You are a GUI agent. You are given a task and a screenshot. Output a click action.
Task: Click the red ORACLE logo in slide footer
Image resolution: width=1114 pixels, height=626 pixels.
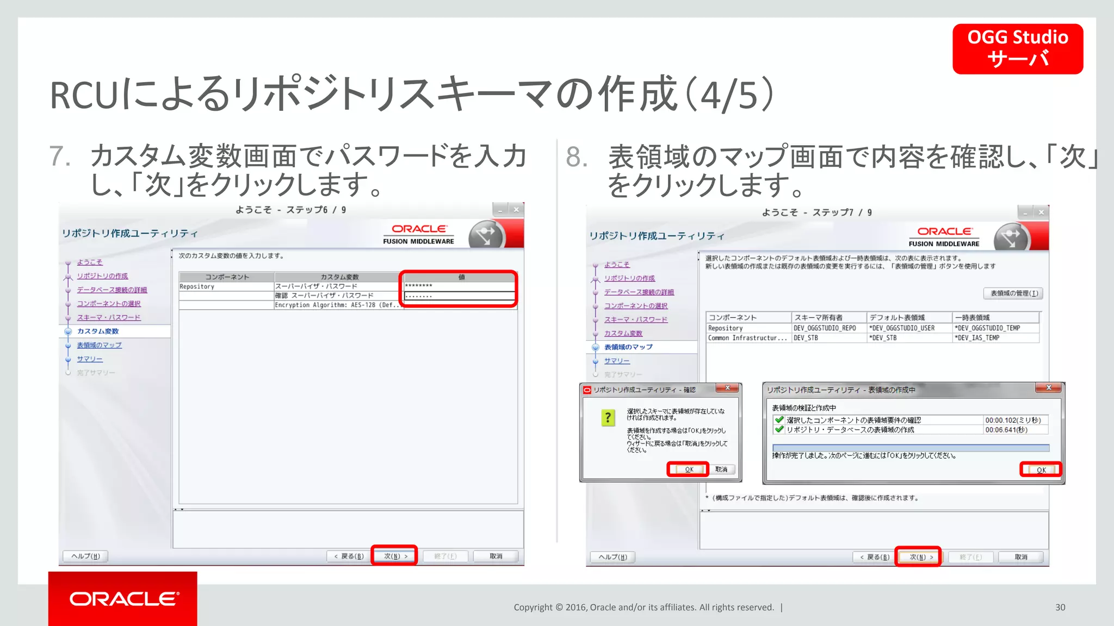pos(123,598)
